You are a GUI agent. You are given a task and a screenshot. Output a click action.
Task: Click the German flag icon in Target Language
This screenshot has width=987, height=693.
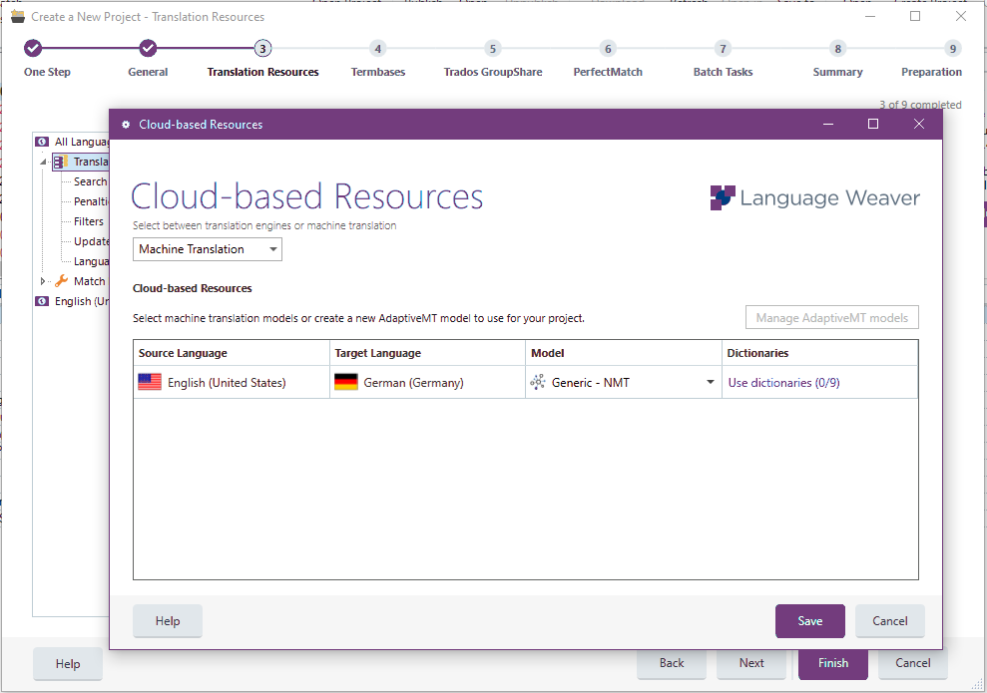pyautogui.click(x=346, y=382)
